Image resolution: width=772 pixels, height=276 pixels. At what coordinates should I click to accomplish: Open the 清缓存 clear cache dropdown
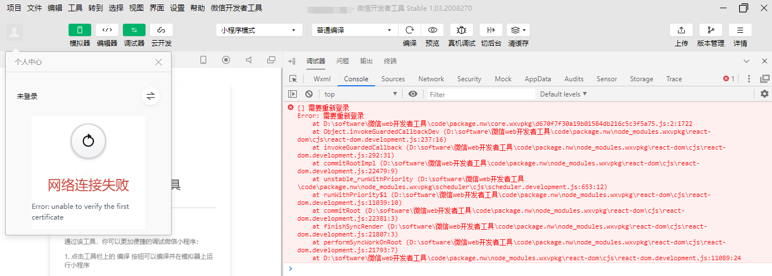point(518,30)
